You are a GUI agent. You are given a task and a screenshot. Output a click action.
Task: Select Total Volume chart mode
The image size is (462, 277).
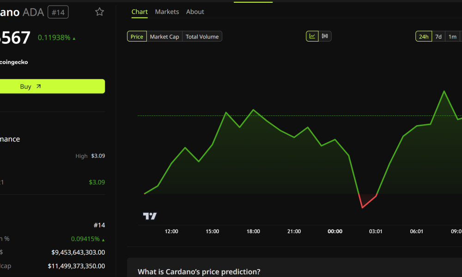202,36
